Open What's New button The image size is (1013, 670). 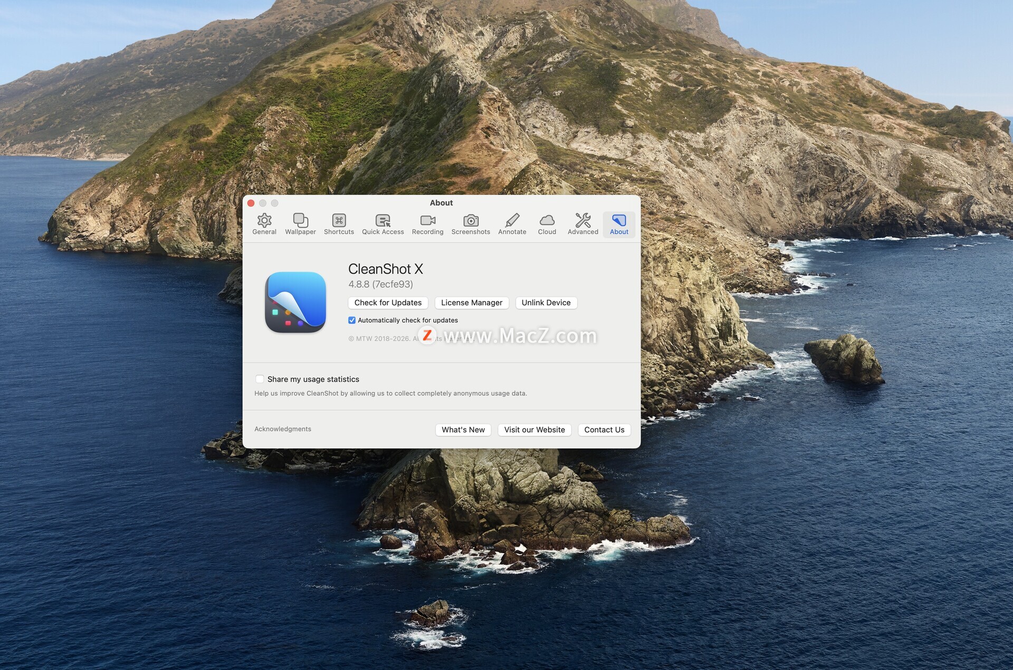(463, 430)
